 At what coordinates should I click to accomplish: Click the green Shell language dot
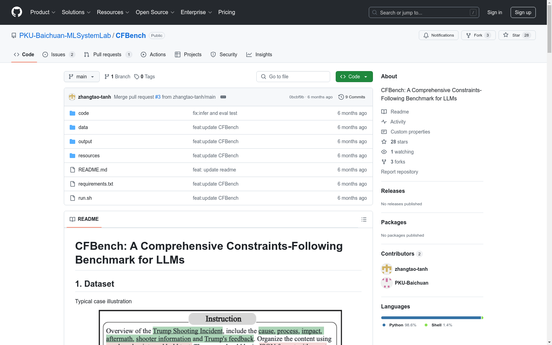pyautogui.click(x=426, y=325)
